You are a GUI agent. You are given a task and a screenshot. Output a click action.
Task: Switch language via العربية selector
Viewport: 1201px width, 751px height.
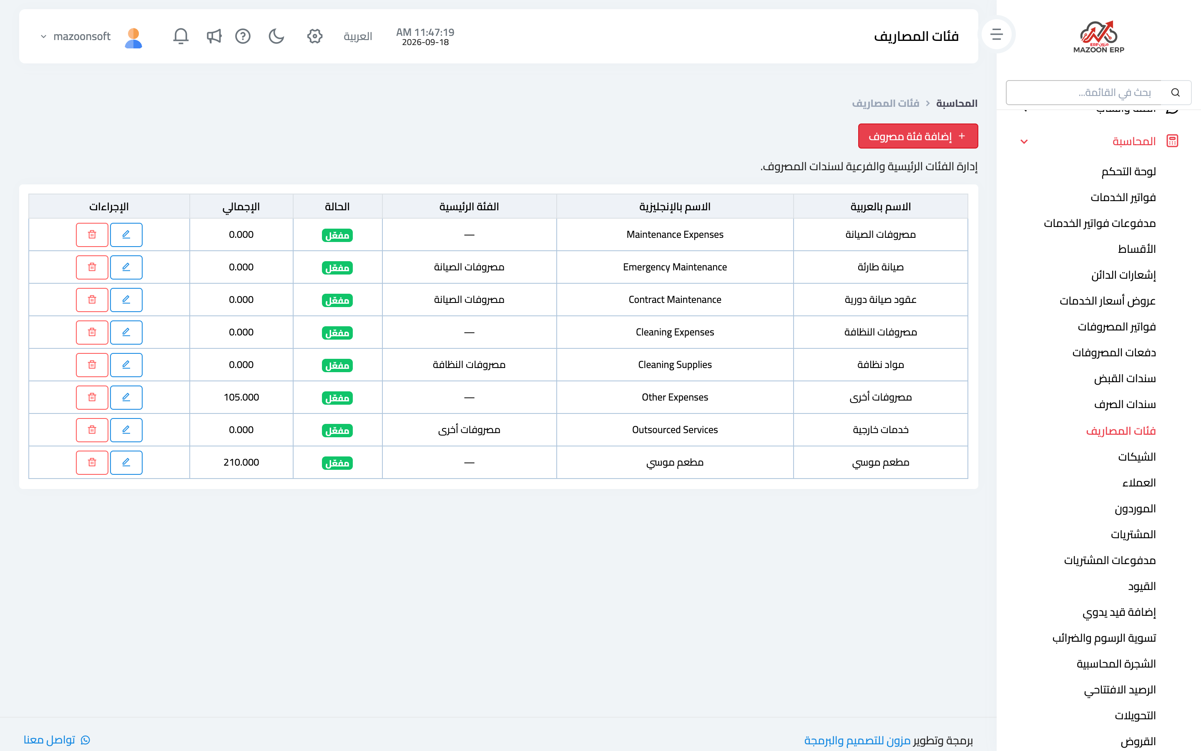358,36
